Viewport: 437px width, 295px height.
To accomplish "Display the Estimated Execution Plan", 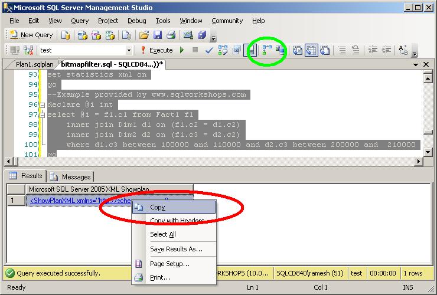I will tap(223, 50).
